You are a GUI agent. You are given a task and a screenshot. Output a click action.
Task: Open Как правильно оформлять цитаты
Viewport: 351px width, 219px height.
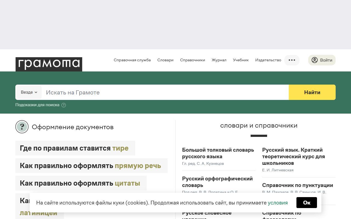[81, 183]
